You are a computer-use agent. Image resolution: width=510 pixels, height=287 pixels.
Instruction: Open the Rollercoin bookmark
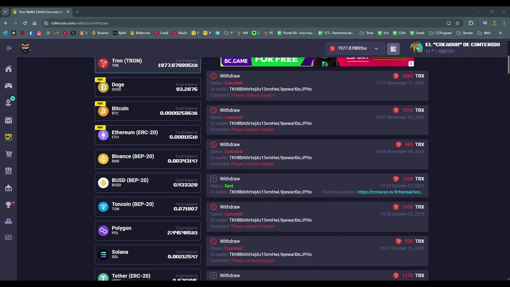click(x=140, y=33)
